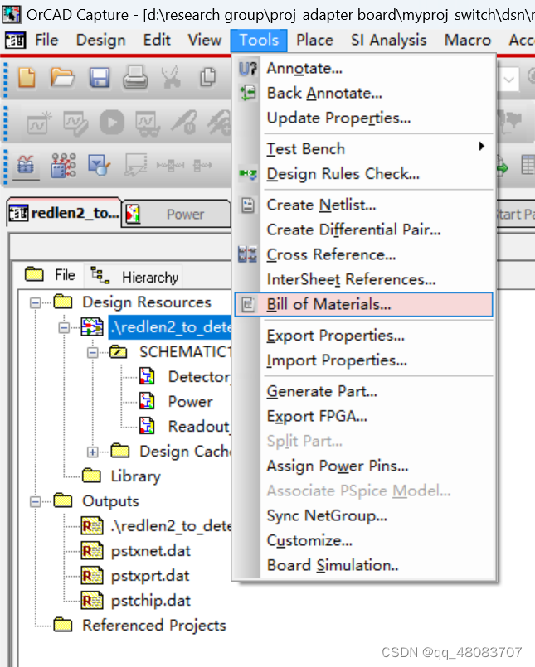Collapse the Design Resources tree node
The height and width of the screenshot is (667, 535).
pos(36,302)
